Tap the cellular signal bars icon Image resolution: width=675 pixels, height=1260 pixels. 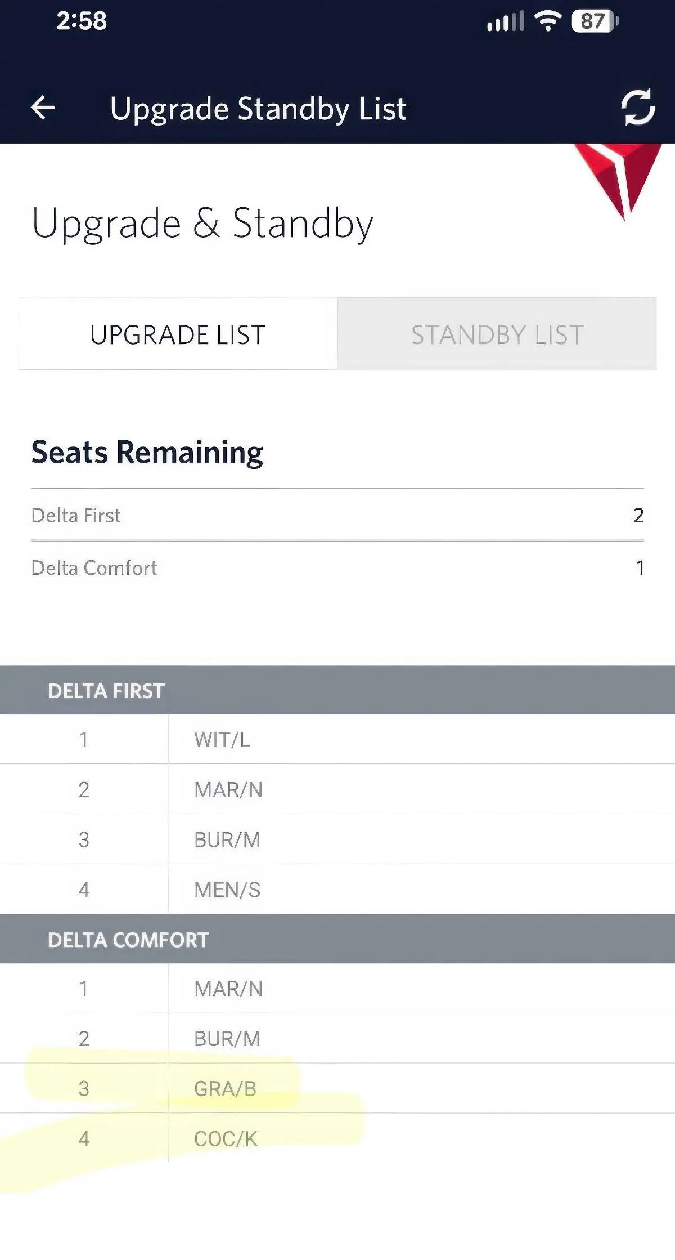point(505,22)
